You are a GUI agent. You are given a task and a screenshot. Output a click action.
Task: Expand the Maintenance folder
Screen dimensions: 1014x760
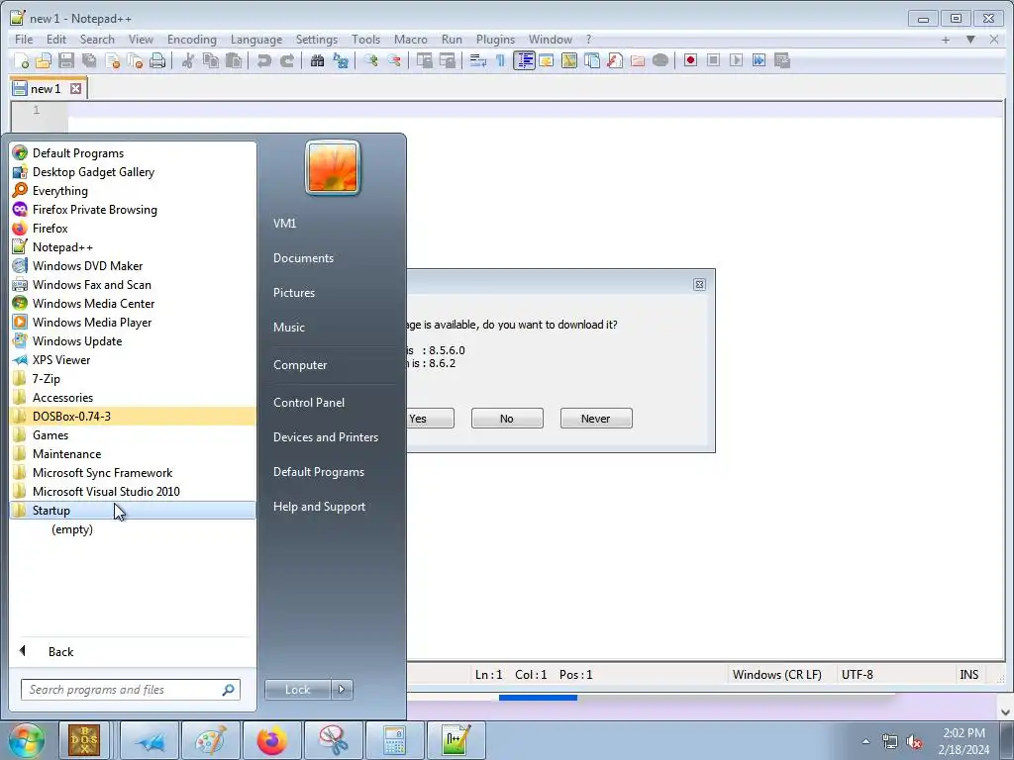pos(133,453)
